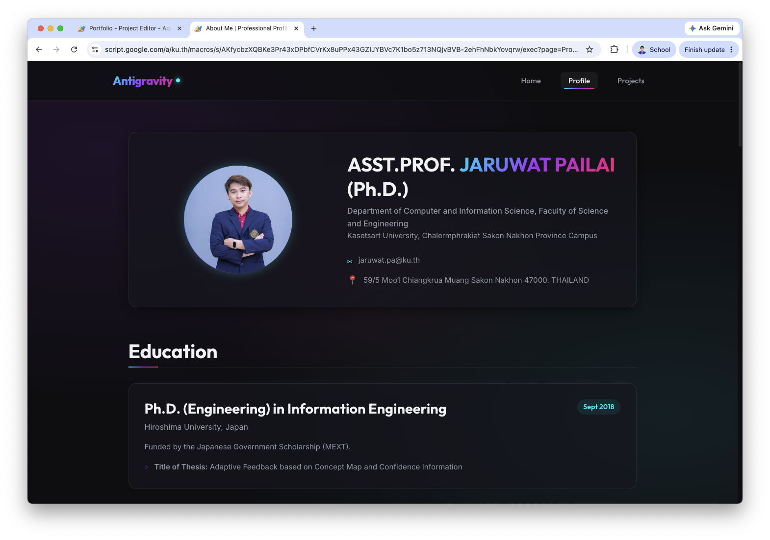The image size is (770, 540).
Task: Switch to the Portfolio - Project Editor tab
Action: coord(130,28)
